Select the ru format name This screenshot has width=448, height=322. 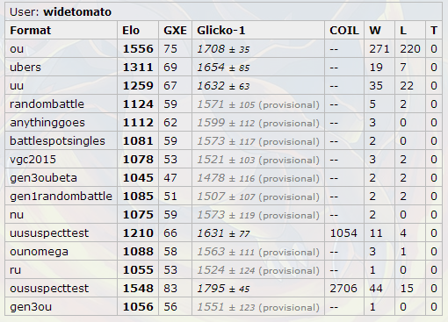16,270
